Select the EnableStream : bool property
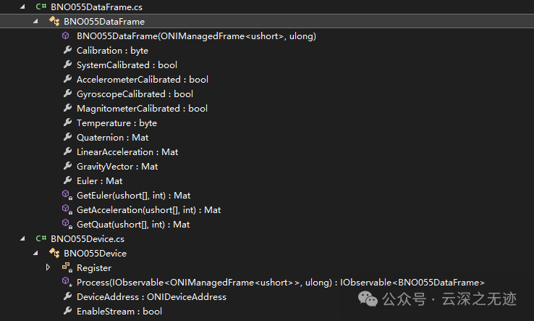Screen dimensions: 534x321 119,311
